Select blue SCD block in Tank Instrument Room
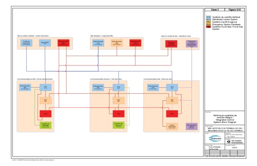This screenshot has width=257, height=166. click(x=119, y=88)
